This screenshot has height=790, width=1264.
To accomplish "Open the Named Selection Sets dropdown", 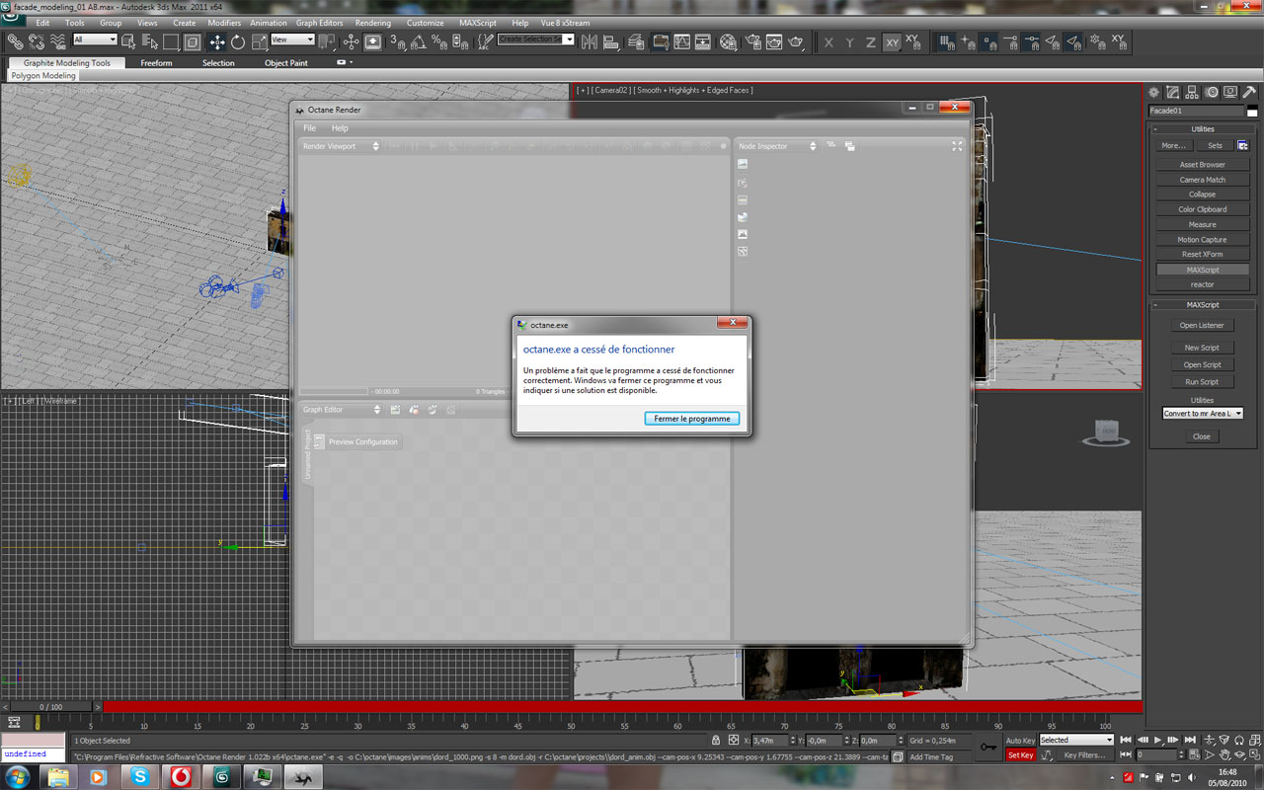I will pos(536,39).
